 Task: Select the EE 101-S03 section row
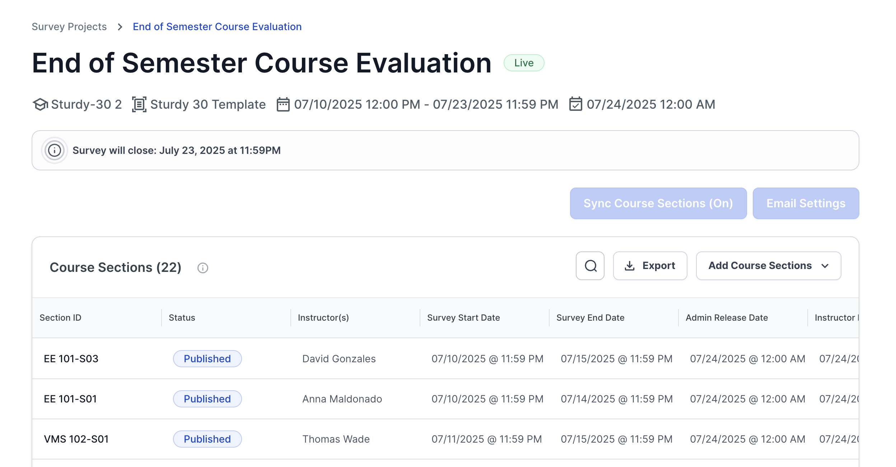pyautogui.click(x=71, y=359)
